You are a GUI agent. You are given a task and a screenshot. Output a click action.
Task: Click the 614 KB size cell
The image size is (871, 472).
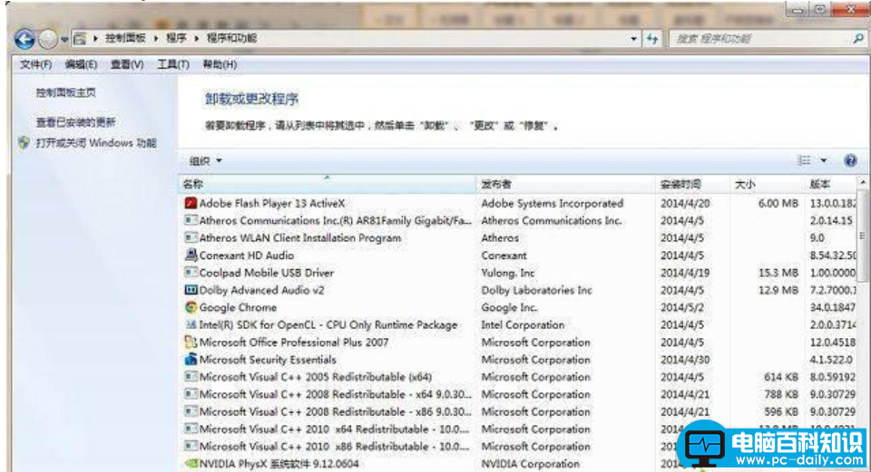[x=781, y=377]
